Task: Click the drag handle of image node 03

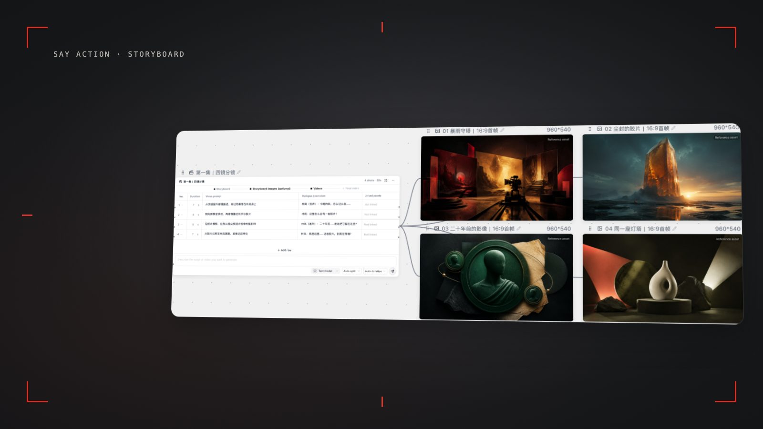Action: (427, 229)
